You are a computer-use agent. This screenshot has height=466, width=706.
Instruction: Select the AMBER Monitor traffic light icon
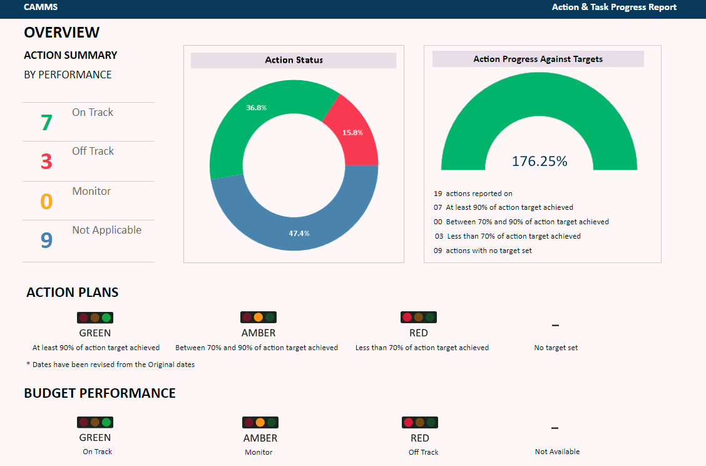(x=260, y=422)
